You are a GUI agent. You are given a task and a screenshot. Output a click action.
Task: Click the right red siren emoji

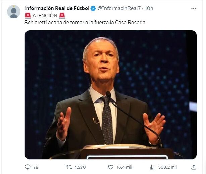(62, 16)
